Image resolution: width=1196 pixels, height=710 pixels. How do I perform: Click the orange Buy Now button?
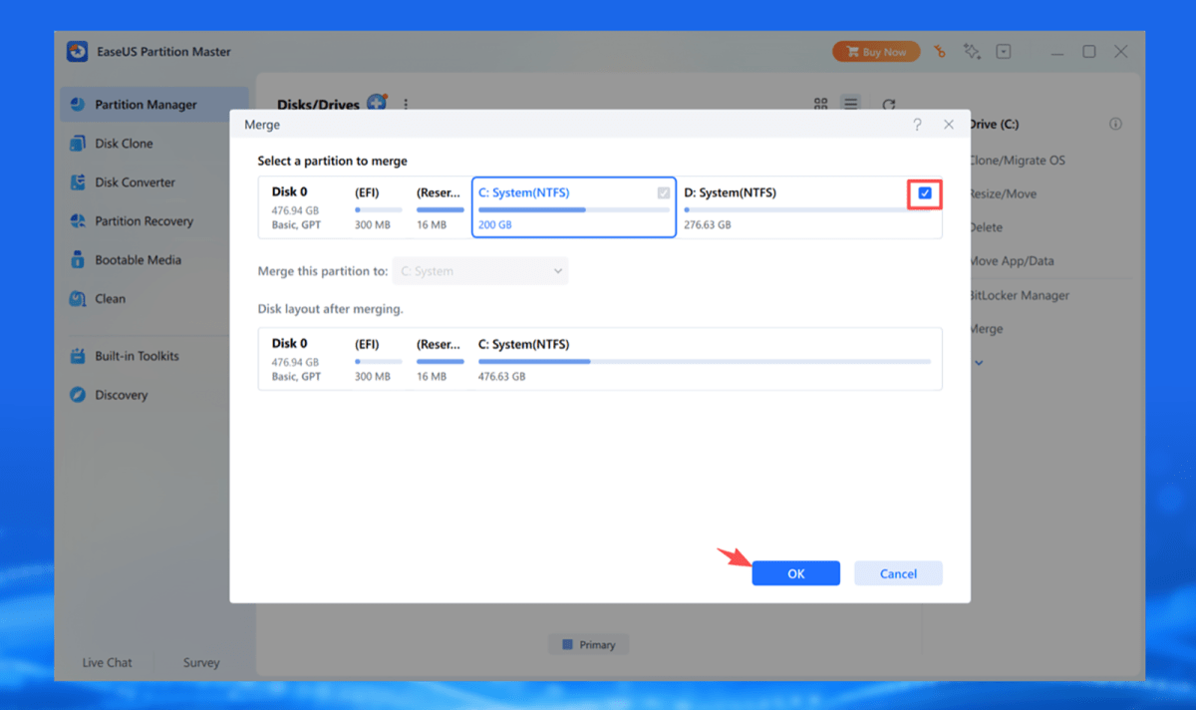(x=876, y=52)
